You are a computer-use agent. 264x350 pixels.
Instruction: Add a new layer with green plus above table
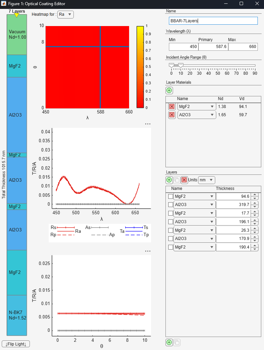pos(169,180)
